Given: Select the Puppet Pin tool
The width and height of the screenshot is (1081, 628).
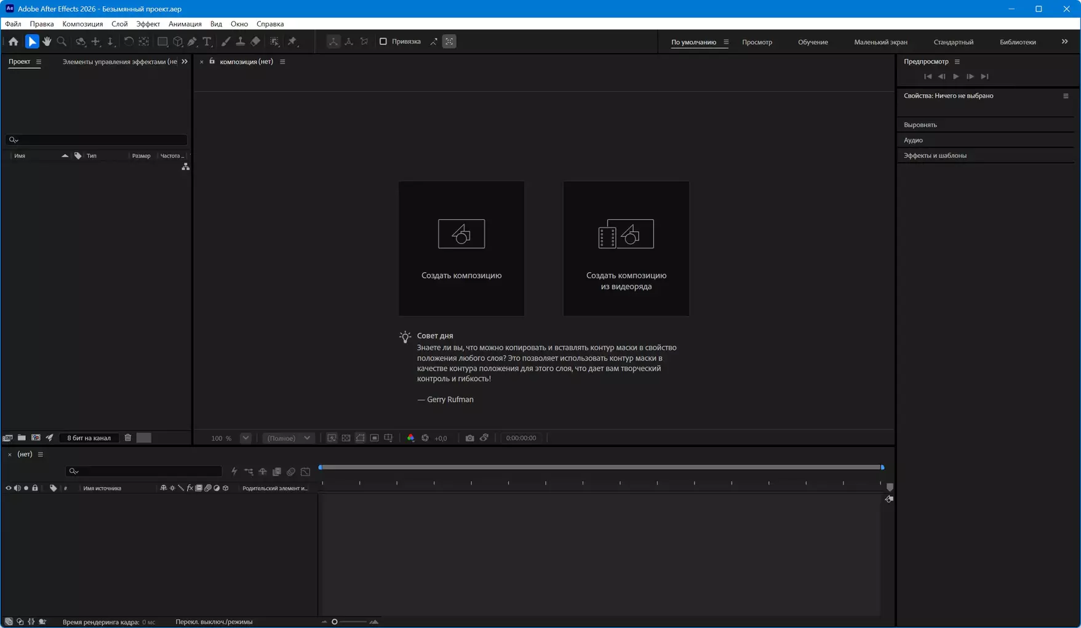Looking at the screenshot, I should tap(292, 42).
